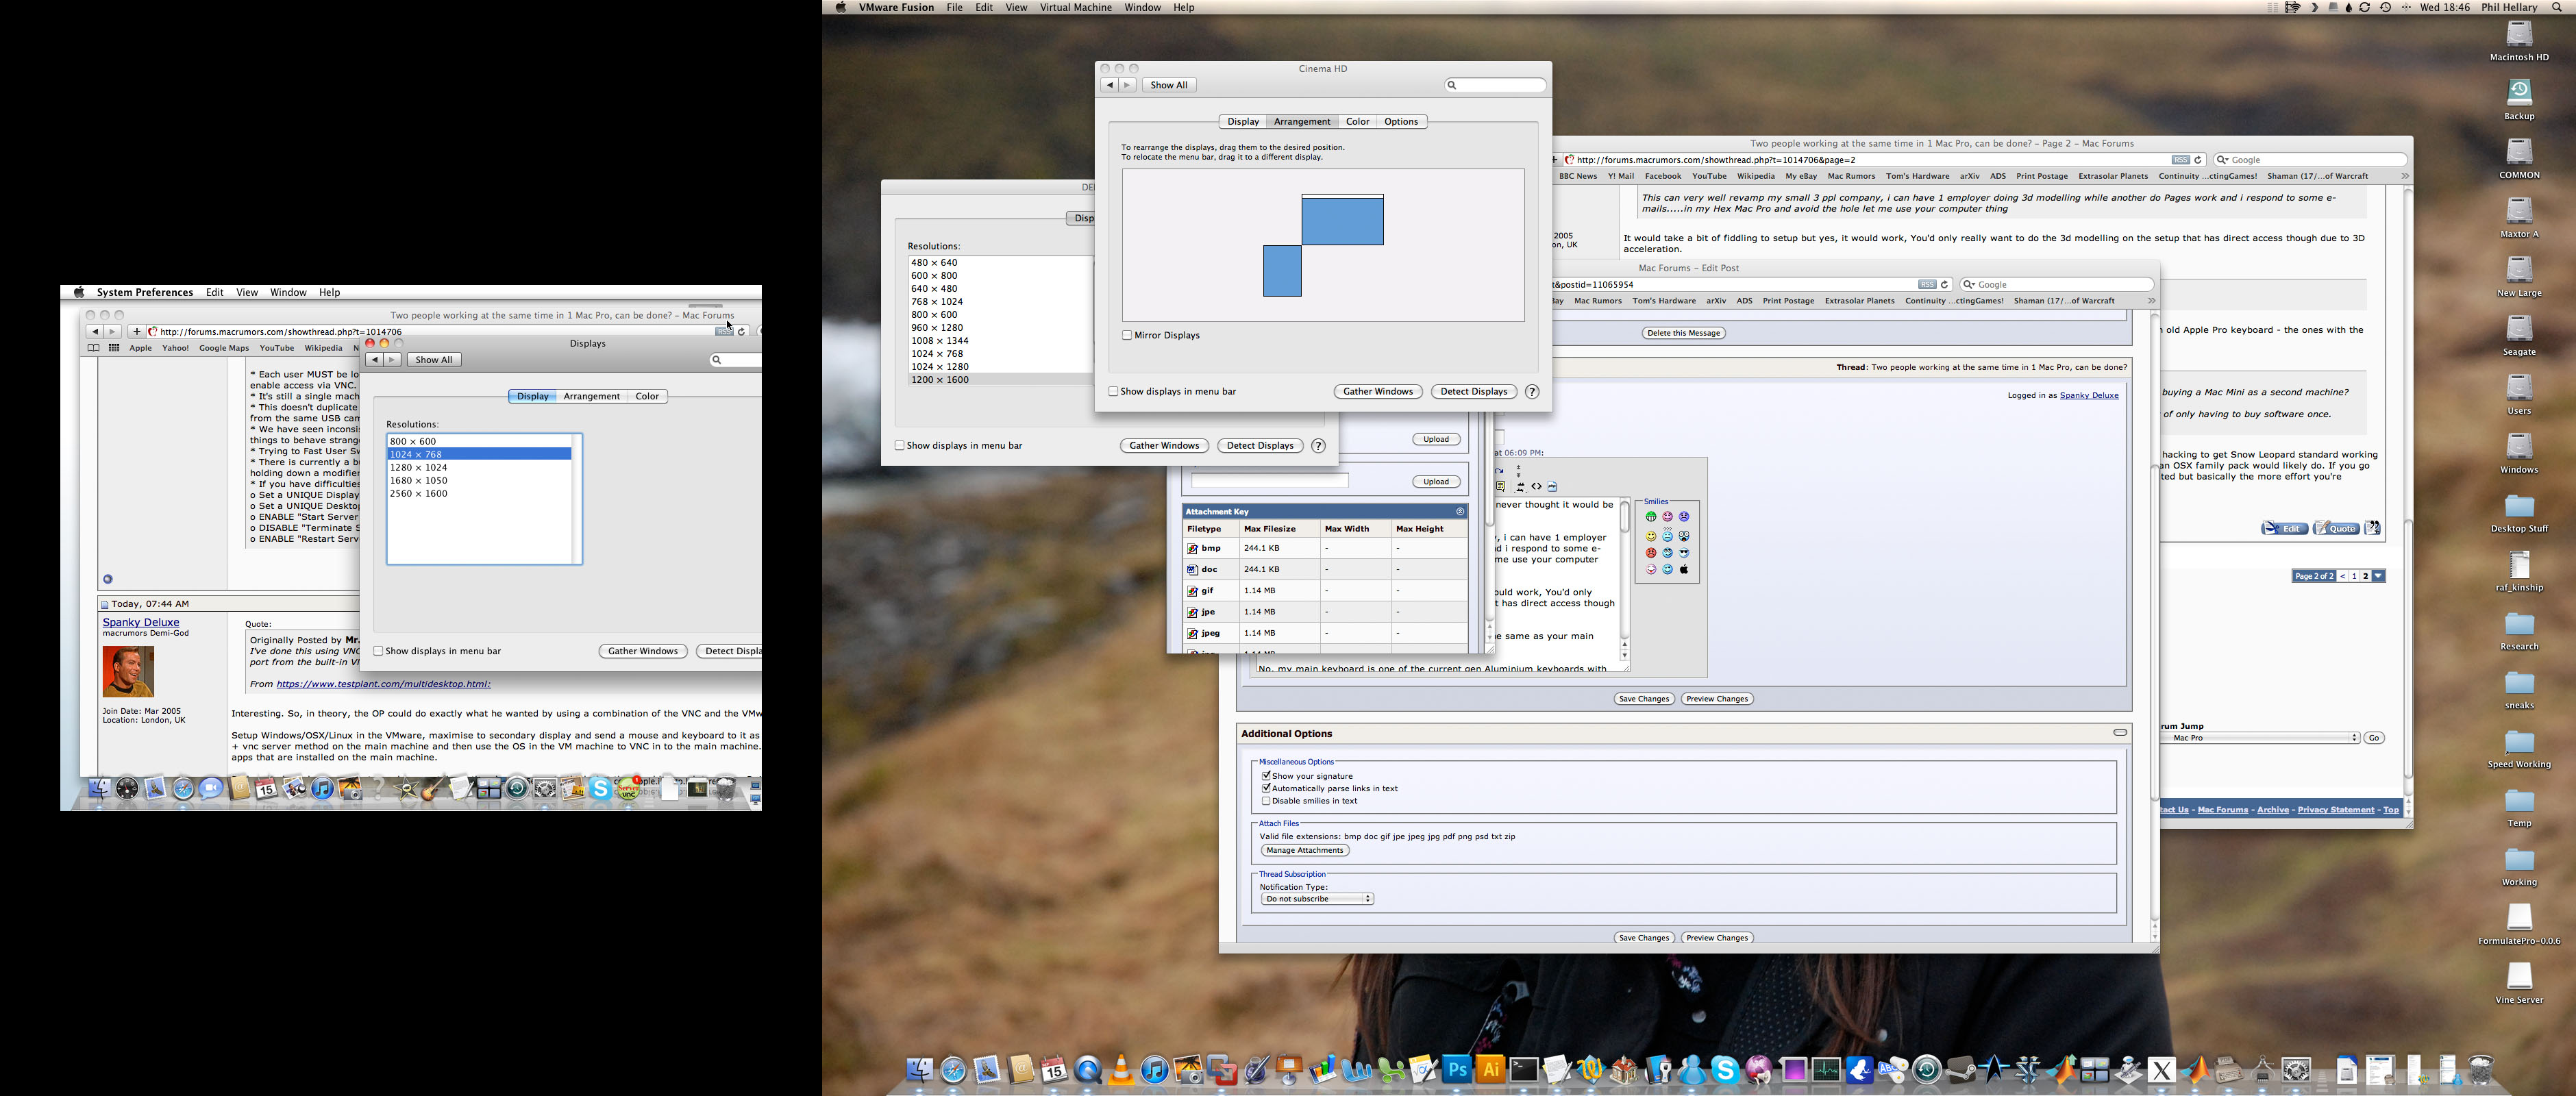Collapse the Additional Options section
Viewport: 2576px width, 1096px height.
2119,733
